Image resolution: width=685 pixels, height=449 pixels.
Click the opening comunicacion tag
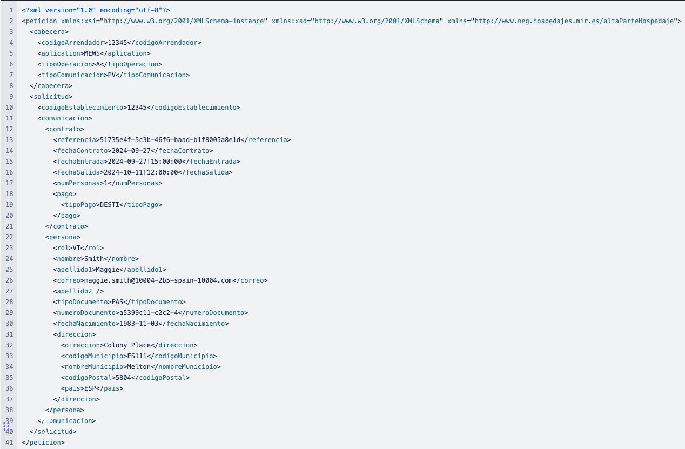click(65, 118)
